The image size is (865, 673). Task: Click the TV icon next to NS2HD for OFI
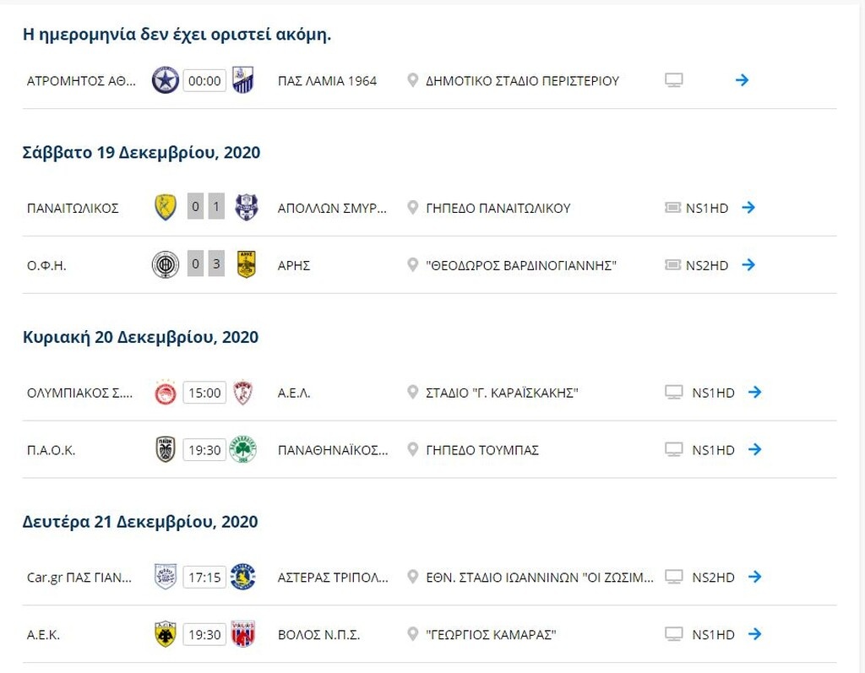click(x=673, y=264)
